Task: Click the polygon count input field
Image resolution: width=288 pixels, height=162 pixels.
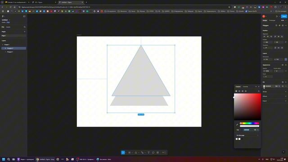Action: [268, 76]
